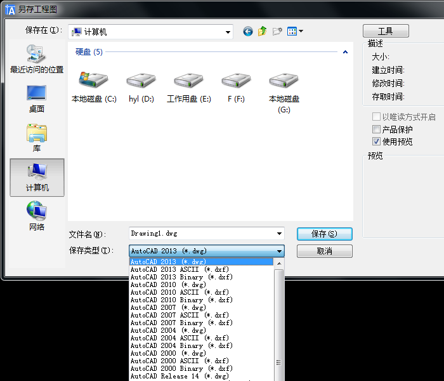The width and height of the screenshot is (444, 381).
Task: Select the 工作用盘 (E:) drive
Action: (x=189, y=88)
